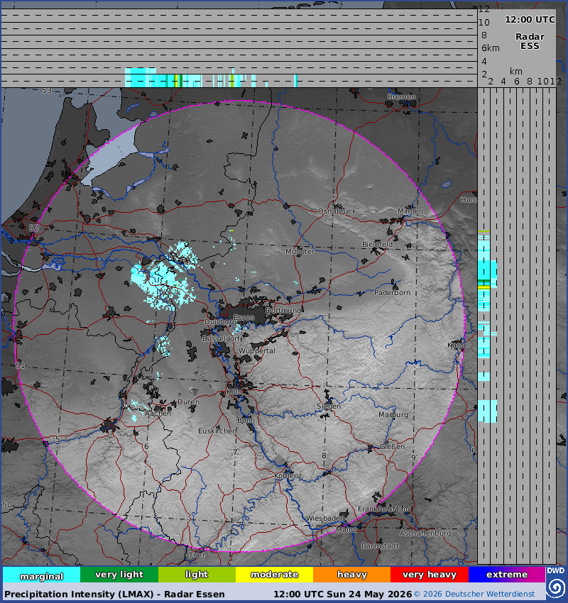Image resolution: width=568 pixels, height=603 pixels.
Task: Click the 12:00 UTC timestamp header
Action: point(530,20)
